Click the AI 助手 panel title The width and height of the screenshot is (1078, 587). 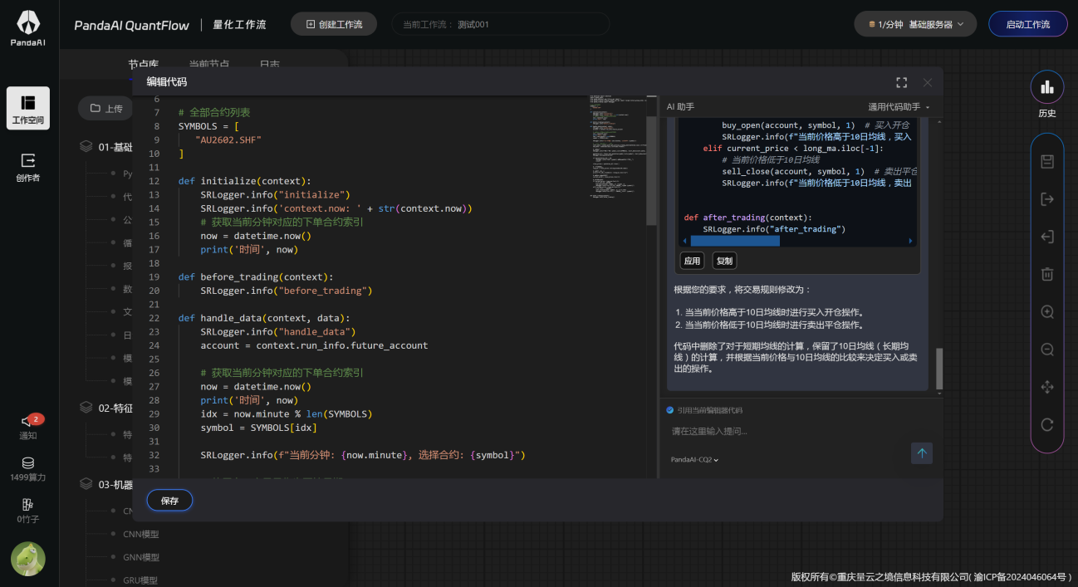(680, 107)
